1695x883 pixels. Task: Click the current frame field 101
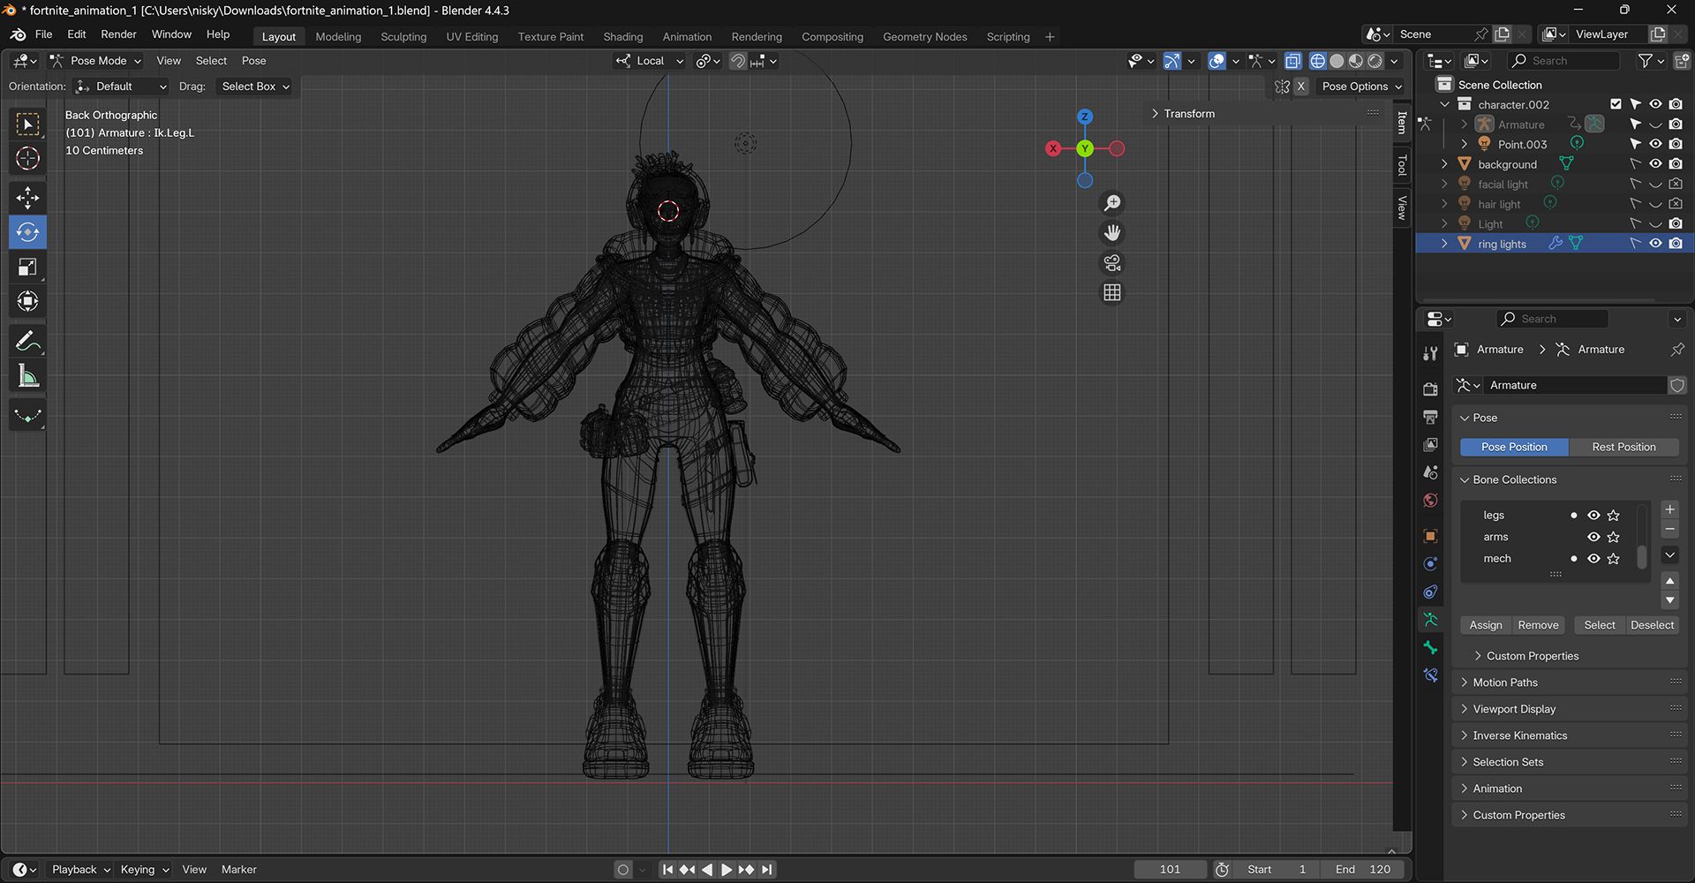1170,870
